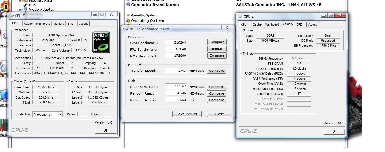This screenshot has height=152, width=385.
Task: Open the Mainboard tab in left CPU-Z
Action: coord(43,24)
